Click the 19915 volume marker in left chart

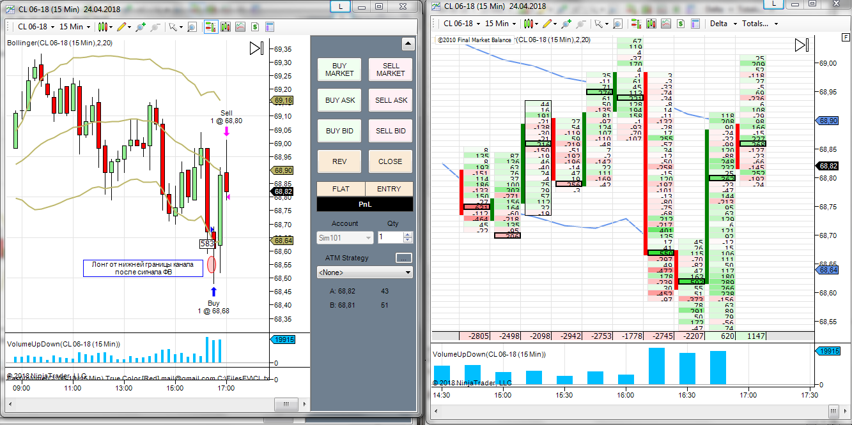(282, 340)
